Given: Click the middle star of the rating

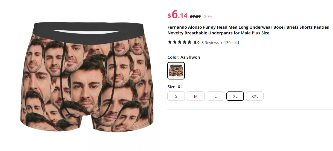Looking at the screenshot, I should point(180,42).
